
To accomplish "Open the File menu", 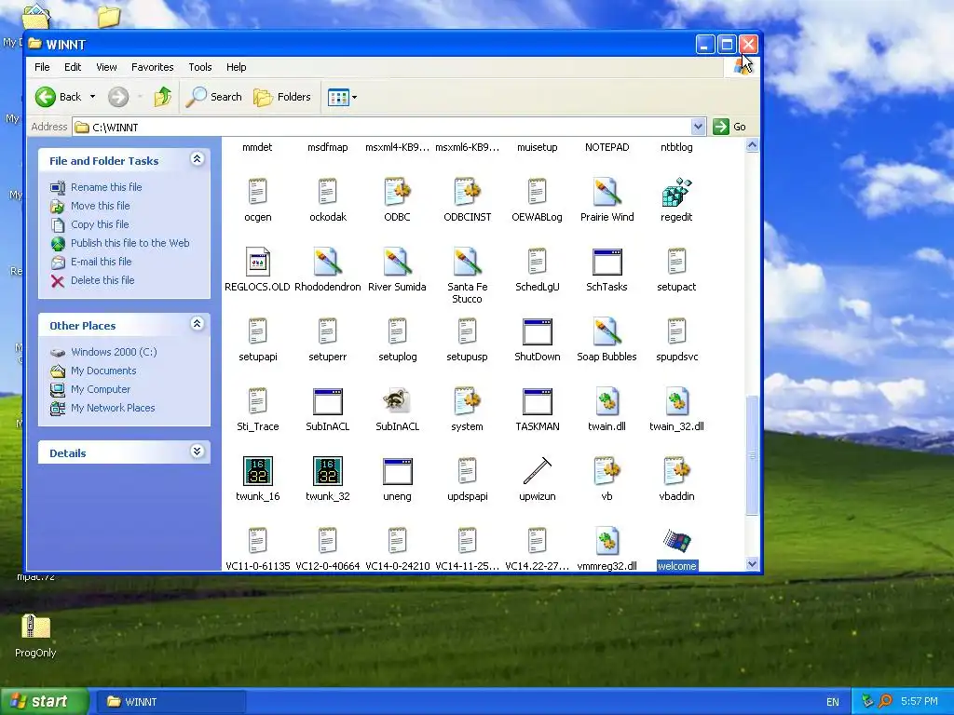I will point(42,67).
